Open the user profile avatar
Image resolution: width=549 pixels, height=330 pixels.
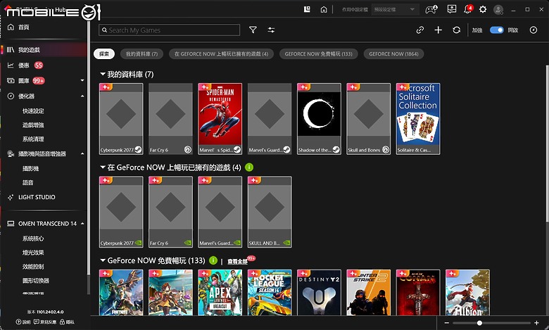click(498, 10)
